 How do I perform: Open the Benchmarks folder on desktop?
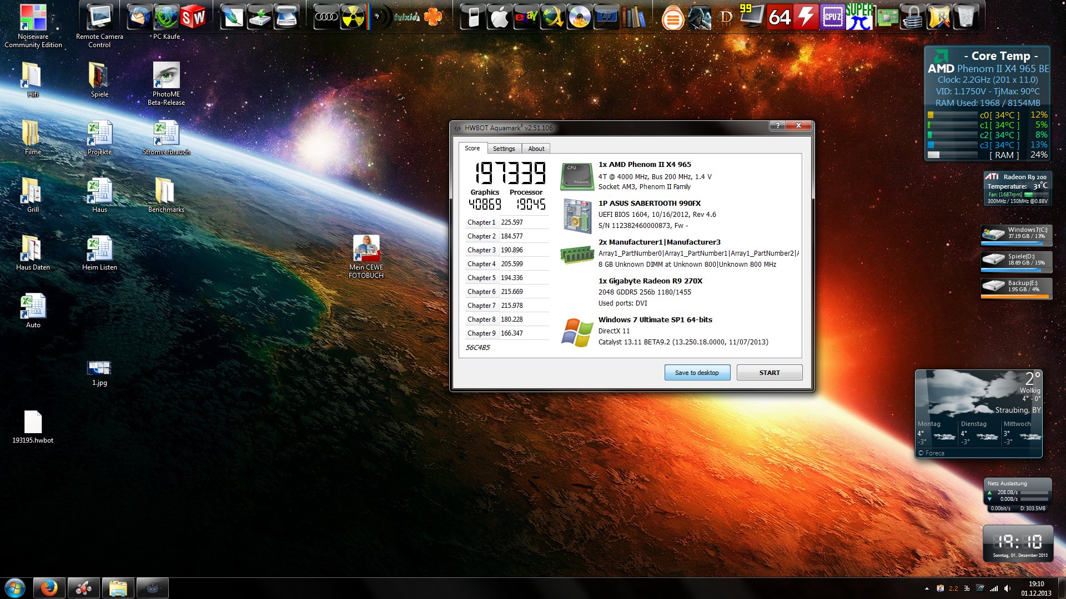(x=166, y=195)
